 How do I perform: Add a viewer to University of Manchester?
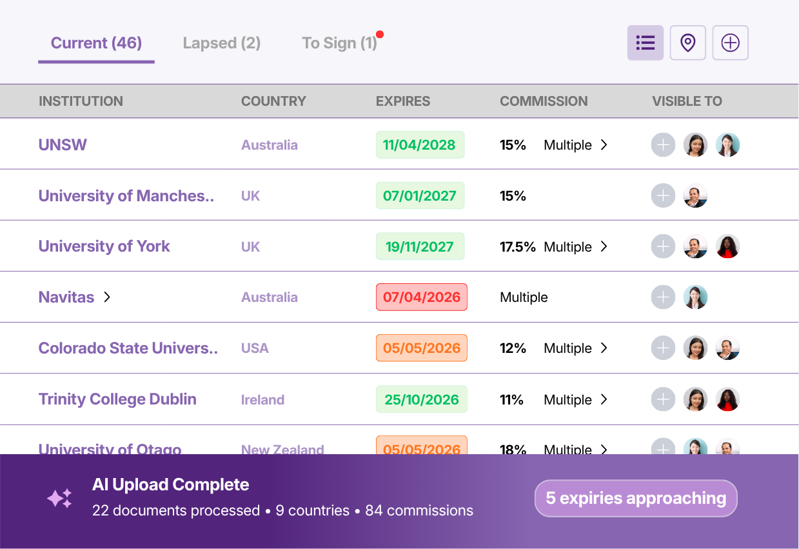[663, 195]
